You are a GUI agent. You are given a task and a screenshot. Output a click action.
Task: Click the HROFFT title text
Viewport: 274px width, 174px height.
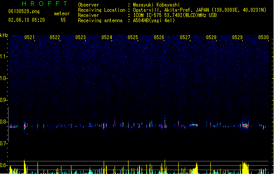click(x=45, y=3)
